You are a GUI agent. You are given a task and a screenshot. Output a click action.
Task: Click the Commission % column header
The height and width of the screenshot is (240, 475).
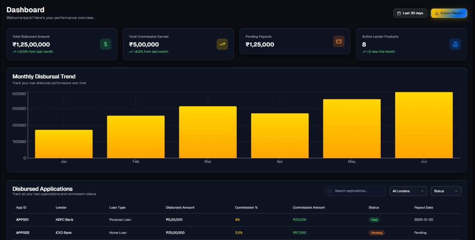coord(246,208)
